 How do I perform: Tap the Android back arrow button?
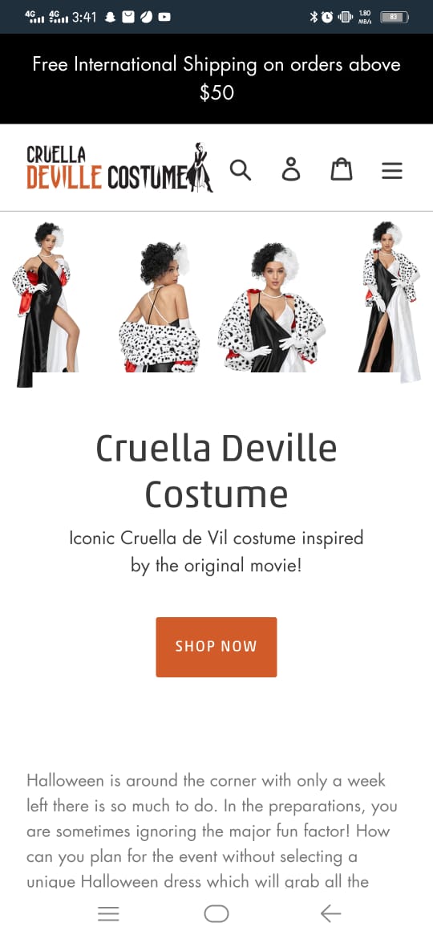[330, 913]
